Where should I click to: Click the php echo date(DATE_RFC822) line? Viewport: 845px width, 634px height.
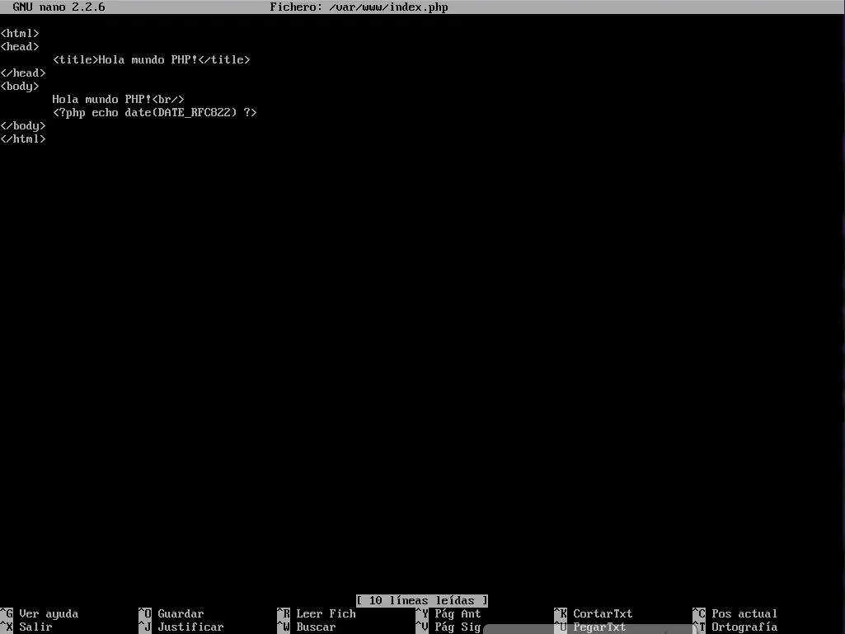point(155,113)
